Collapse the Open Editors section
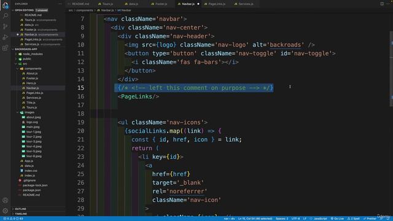The image size is (393, 221). tap(13, 10)
